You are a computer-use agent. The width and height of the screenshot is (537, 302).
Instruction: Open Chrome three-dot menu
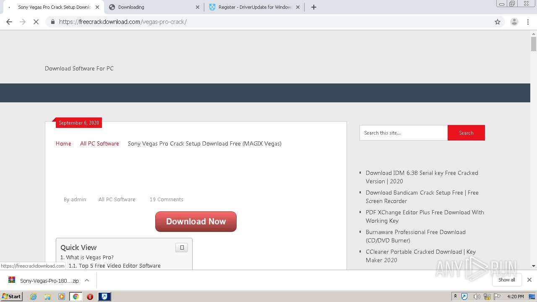[528, 22]
